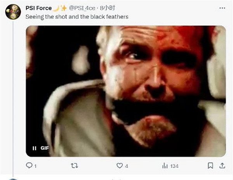Pause the playing GIF

tap(34, 148)
